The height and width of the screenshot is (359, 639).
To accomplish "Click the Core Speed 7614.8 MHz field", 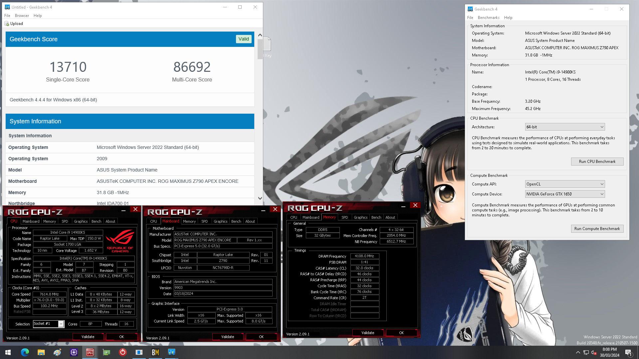I will (x=49, y=294).
